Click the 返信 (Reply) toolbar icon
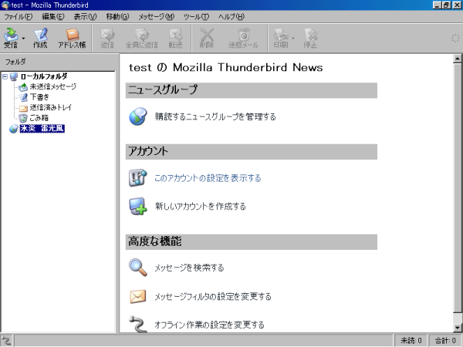The image size is (463, 347). tap(107, 38)
